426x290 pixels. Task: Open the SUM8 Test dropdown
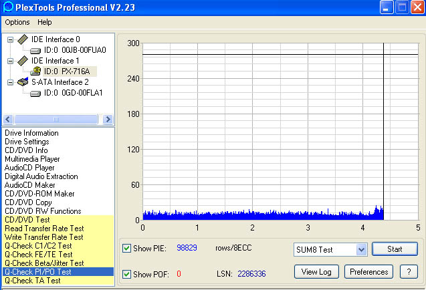tap(361, 249)
